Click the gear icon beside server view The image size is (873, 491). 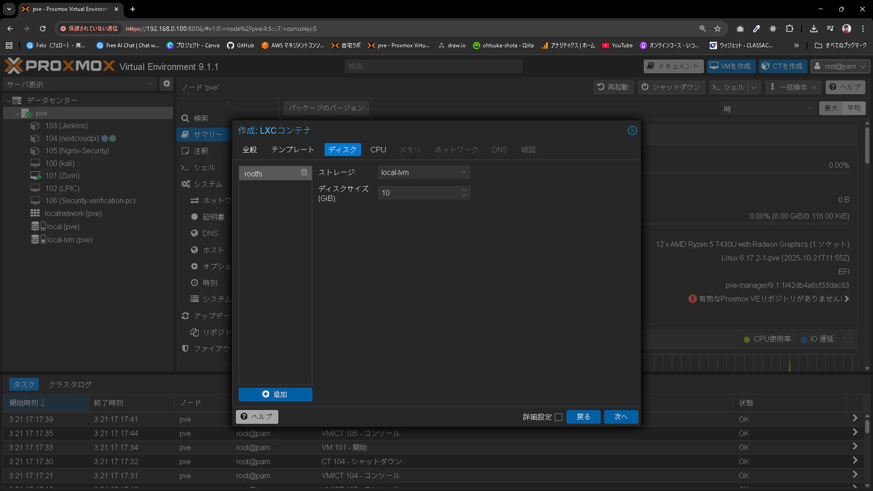[166, 84]
